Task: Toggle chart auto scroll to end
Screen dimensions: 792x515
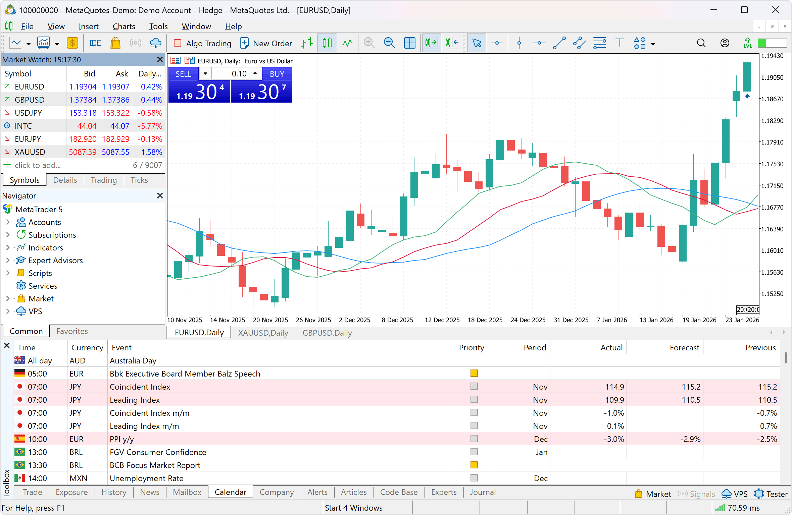Action: [x=432, y=43]
